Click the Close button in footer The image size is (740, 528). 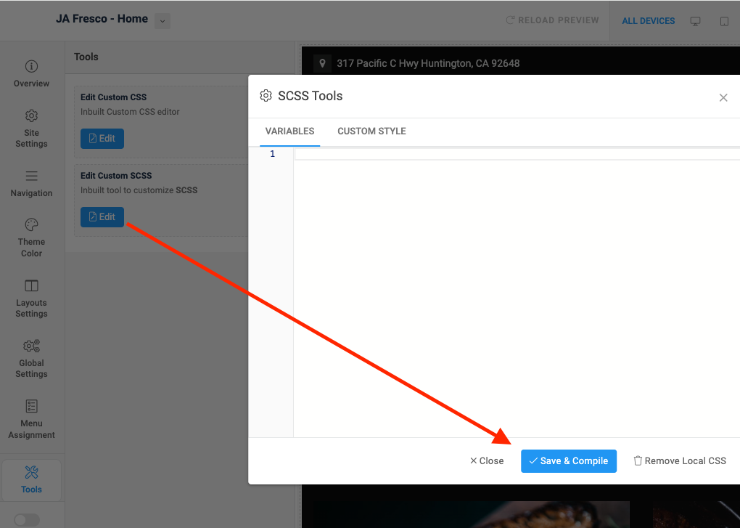(x=487, y=461)
